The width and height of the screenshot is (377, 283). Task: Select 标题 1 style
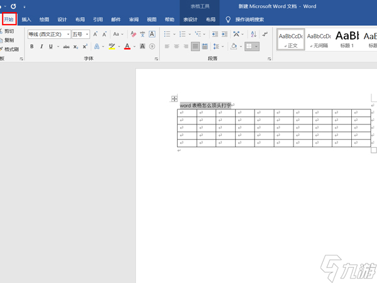347,40
